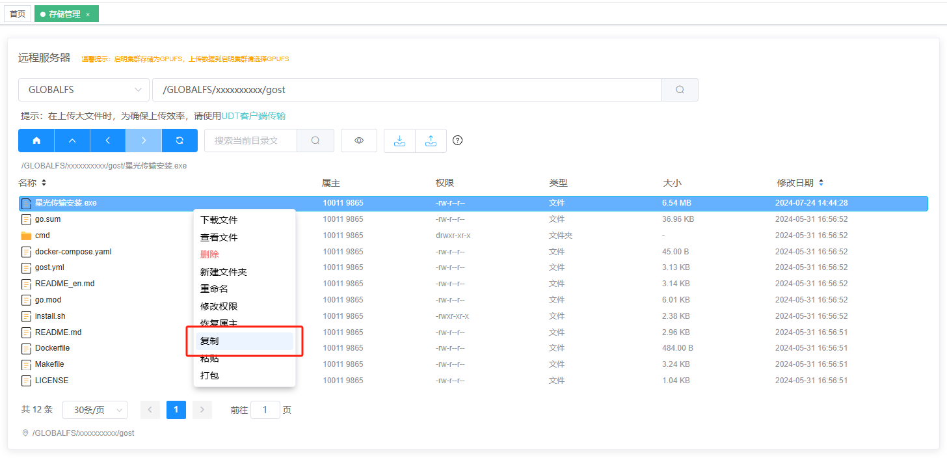Viewport: 947px width, 458px height.
Task: Choose 打包 from context menu
Action: point(245,375)
